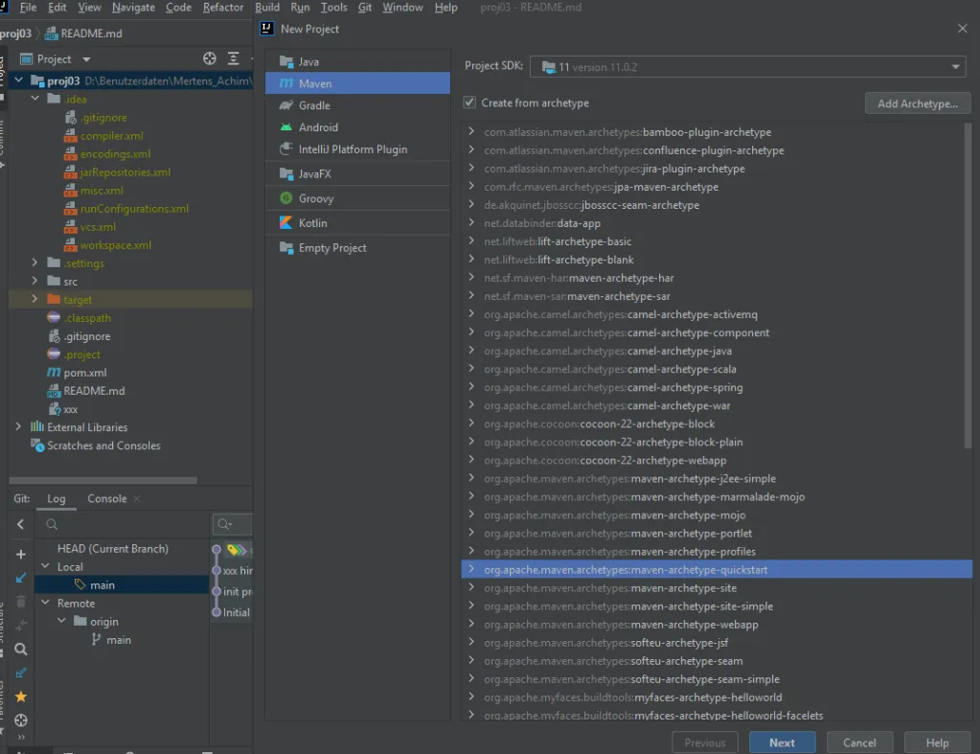Click the archetype list vertical scrollbar

coord(968,286)
